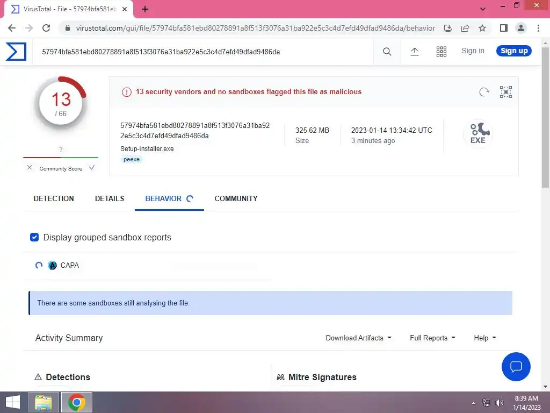This screenshot has width=550, height=413.
Task: Click the 2023-01-14 13:34:42 UTC timestamp
Action: (392, 130)
